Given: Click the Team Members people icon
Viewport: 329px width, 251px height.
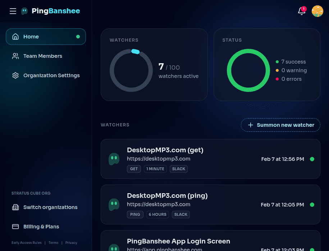Looking at the screenshot, I should coord(15,56).
